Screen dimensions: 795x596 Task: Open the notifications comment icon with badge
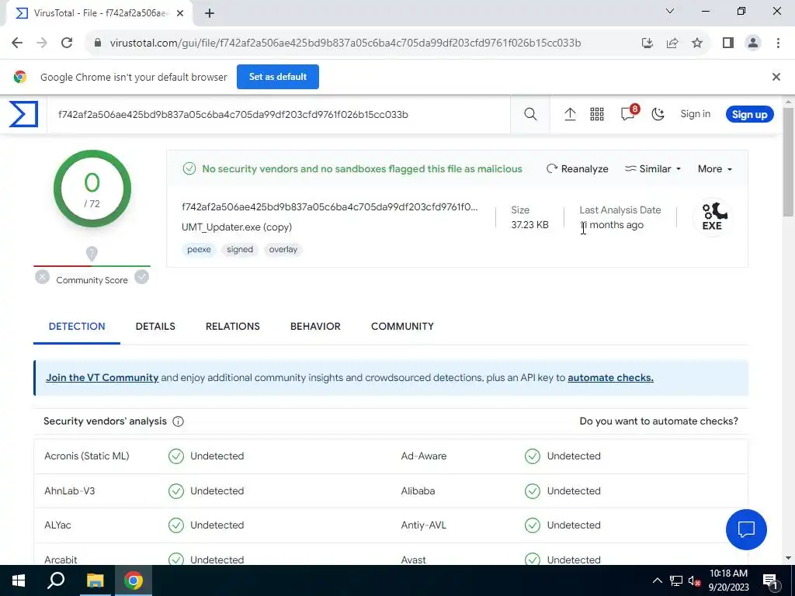629,113
